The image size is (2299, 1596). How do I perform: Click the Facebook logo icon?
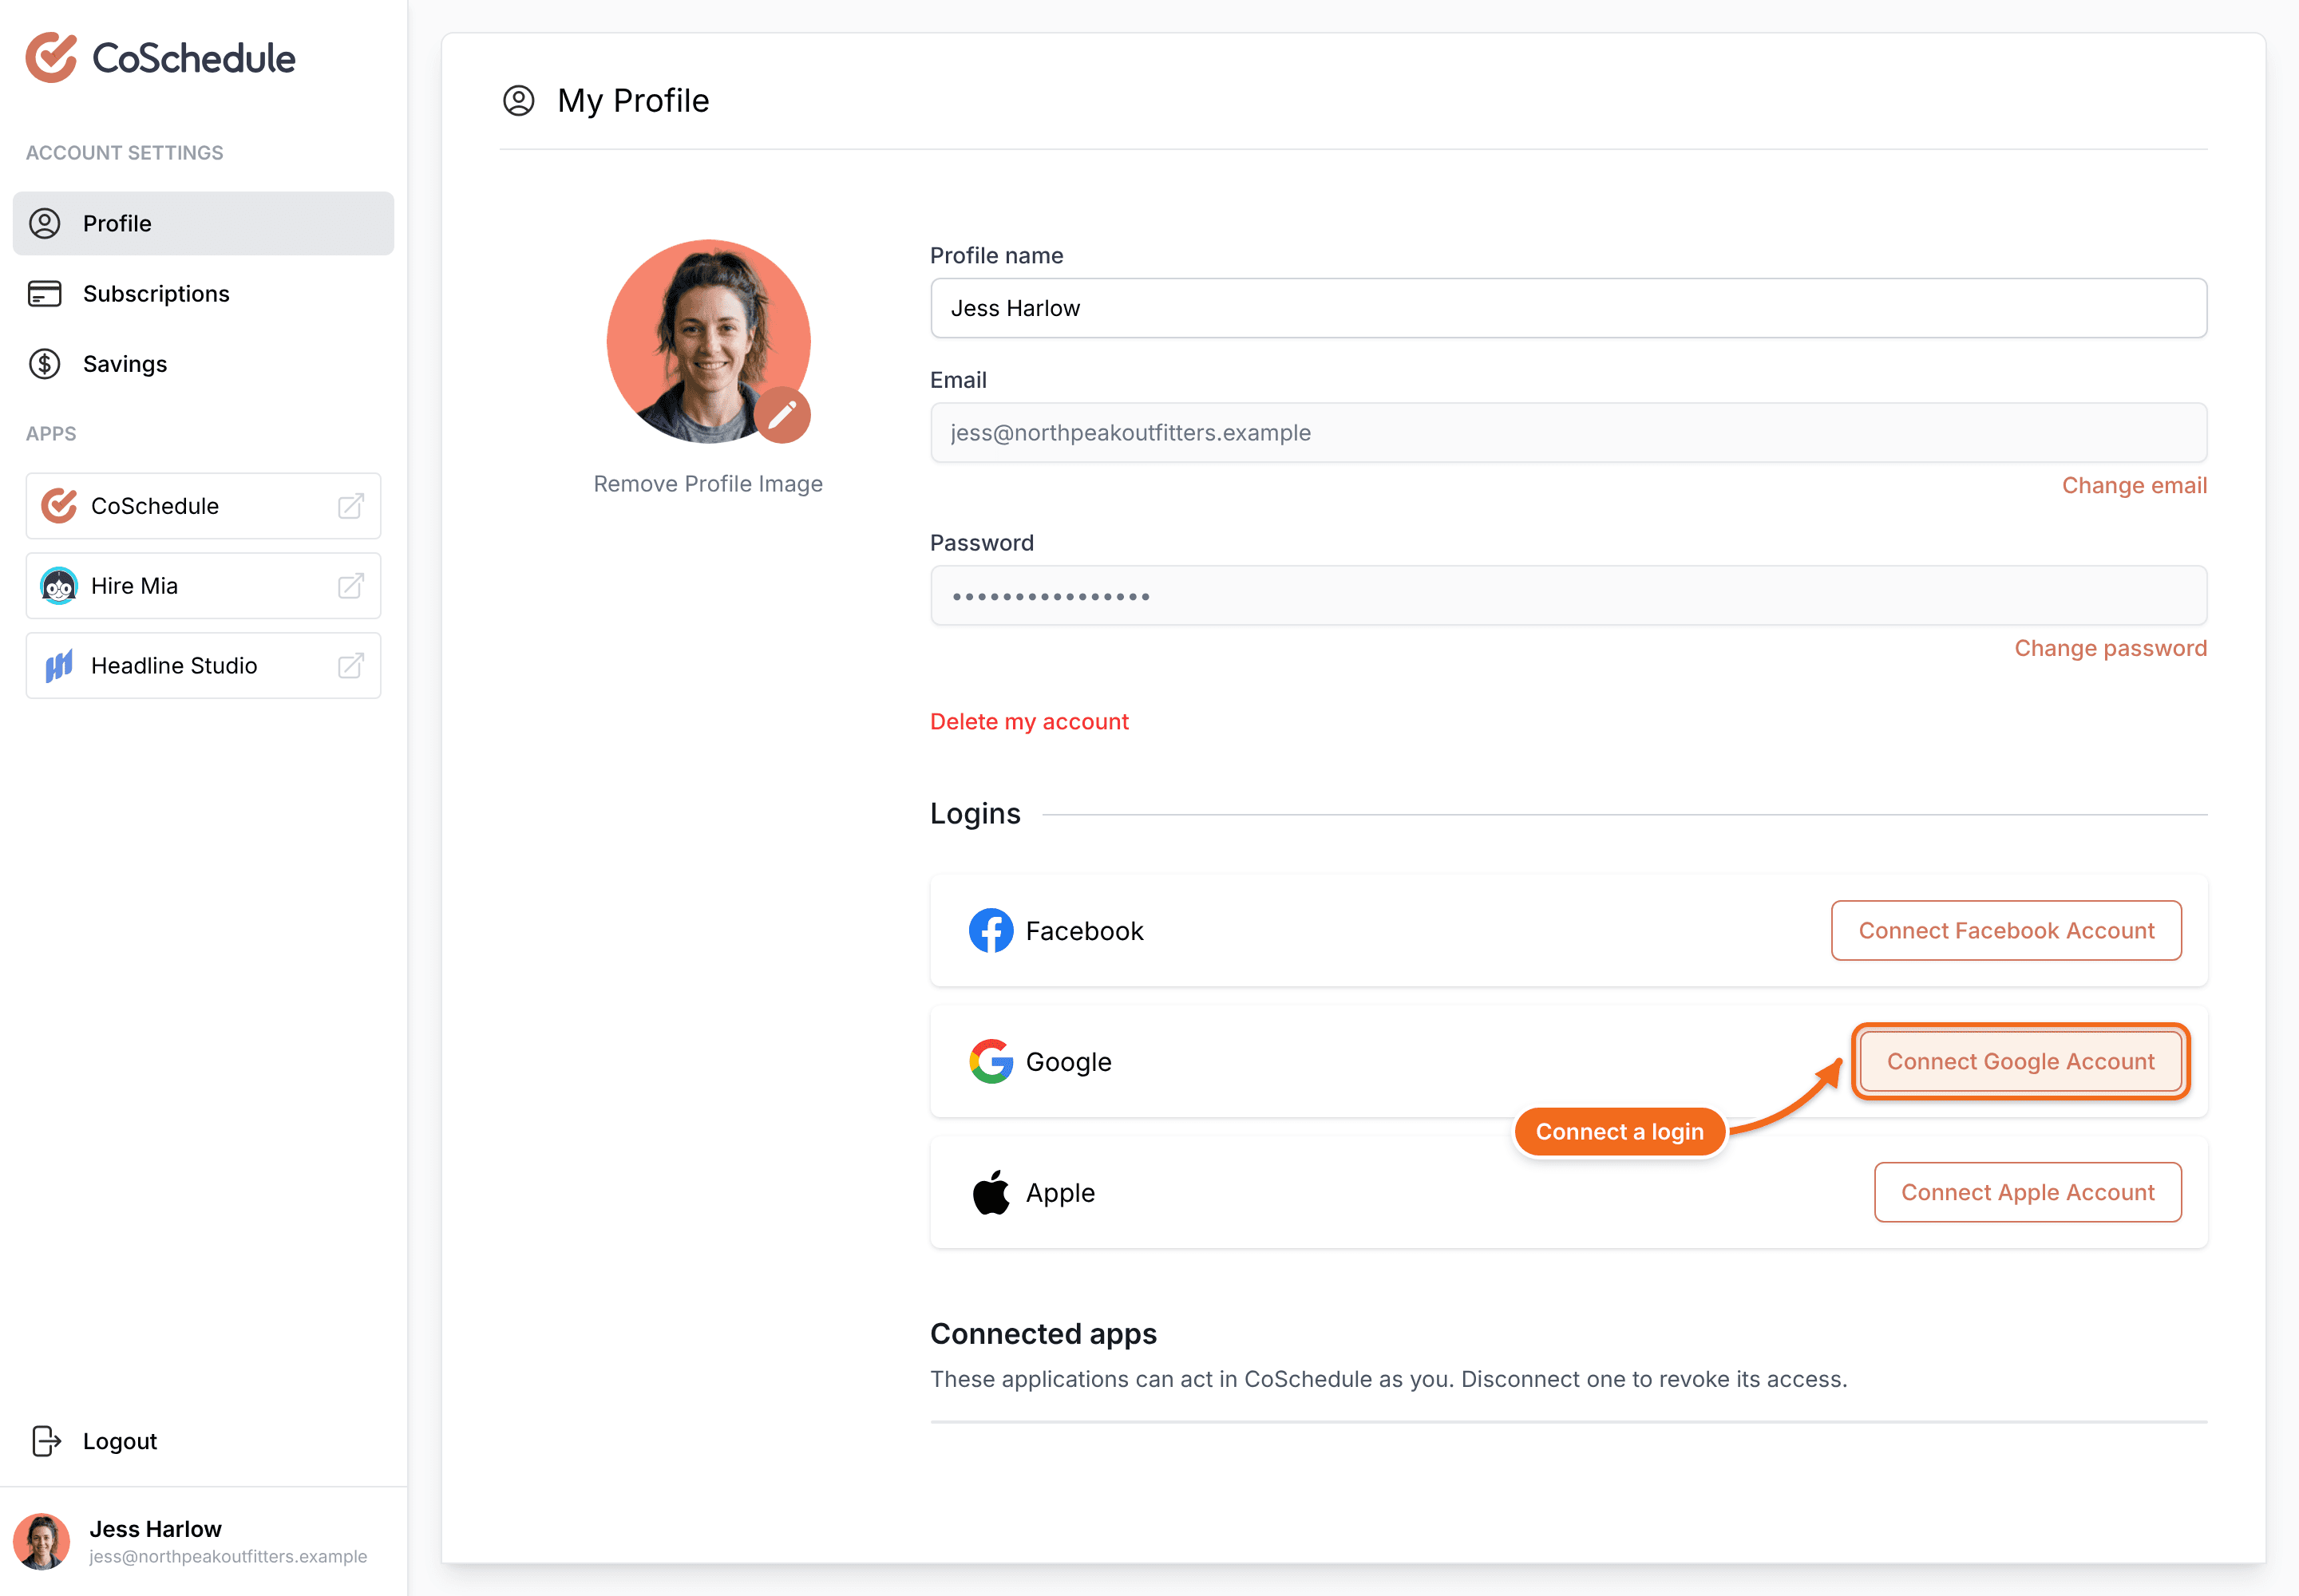tap(991, 931)
